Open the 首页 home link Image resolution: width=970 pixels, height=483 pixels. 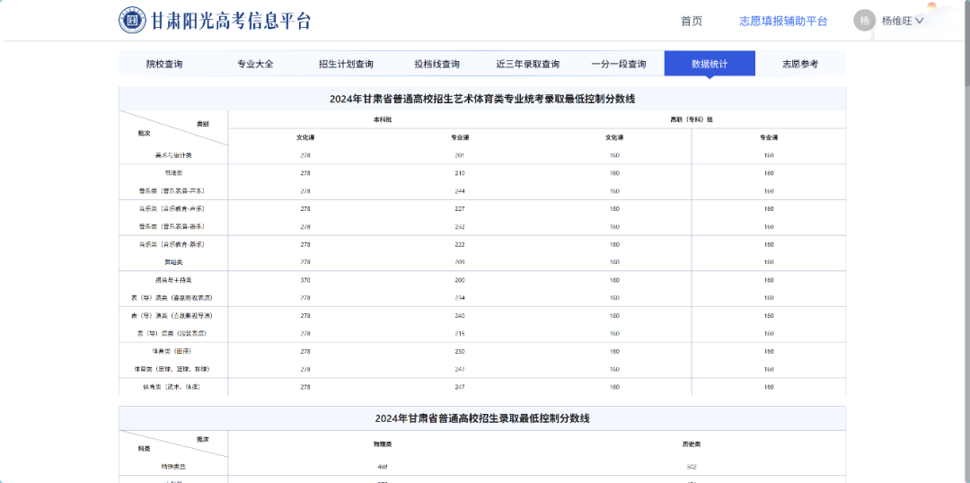click(x=692, y=21)
